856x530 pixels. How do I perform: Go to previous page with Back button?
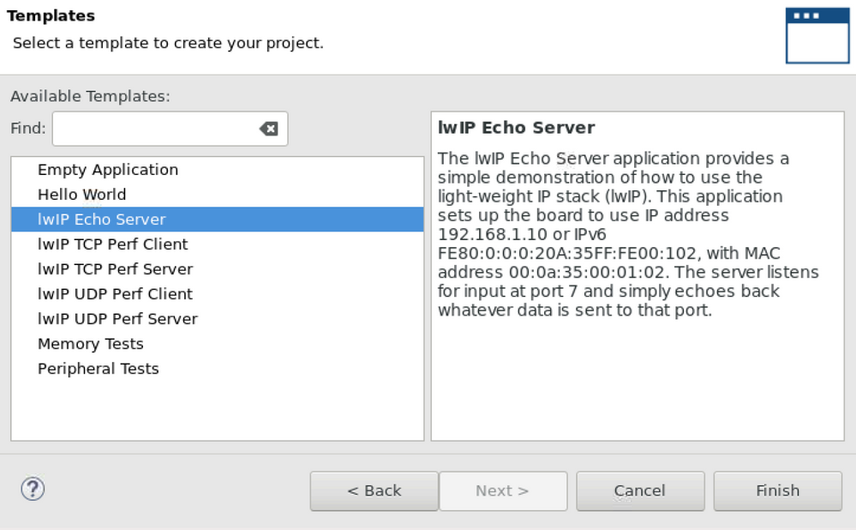tap(374, 491)
